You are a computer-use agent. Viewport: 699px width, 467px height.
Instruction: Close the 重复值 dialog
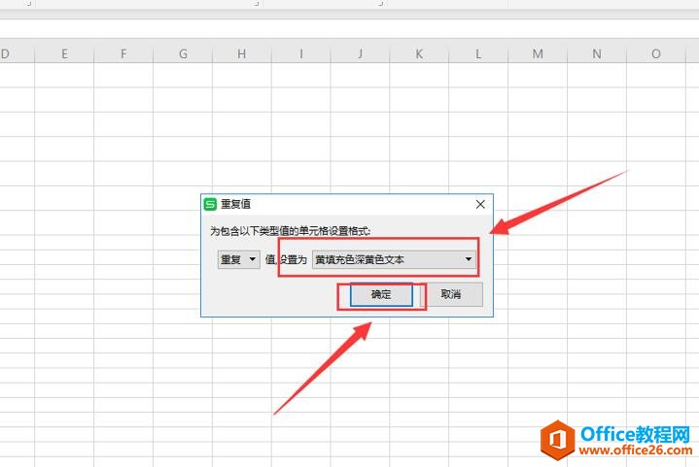(480, 204)
